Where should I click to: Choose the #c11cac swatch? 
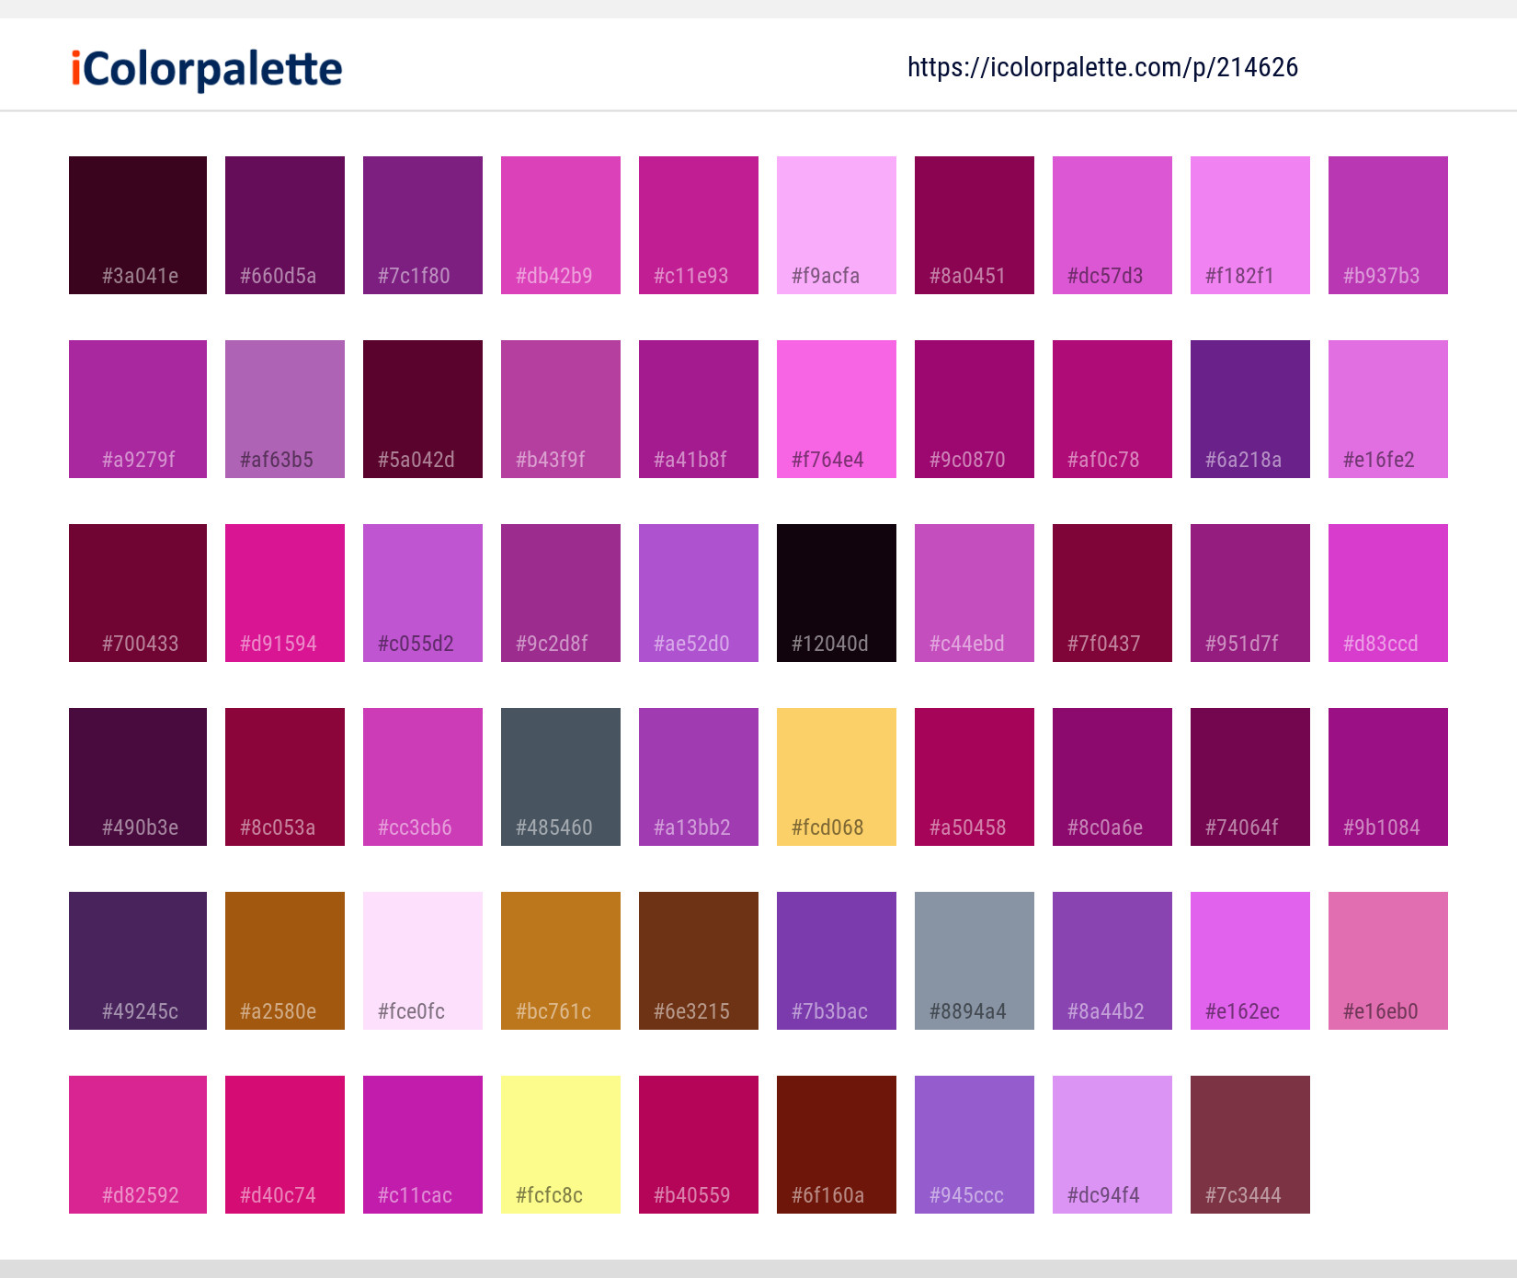[423, 1145]
